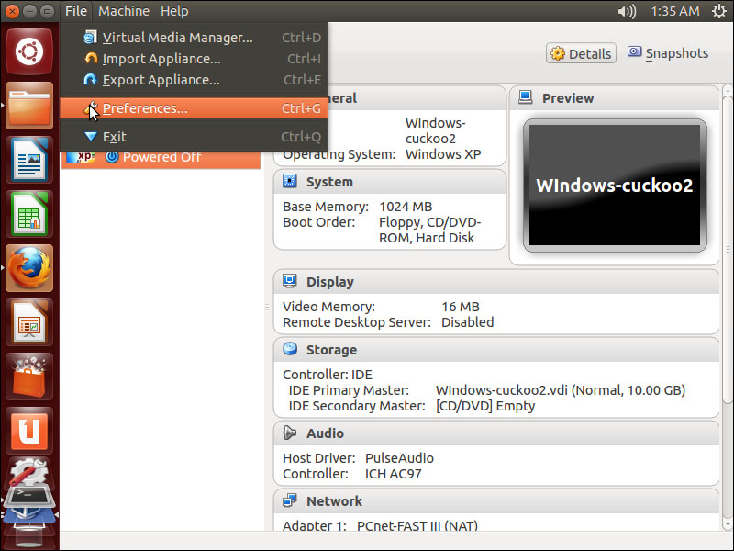Click the Audio speaker icon

(x=290, y=433)
